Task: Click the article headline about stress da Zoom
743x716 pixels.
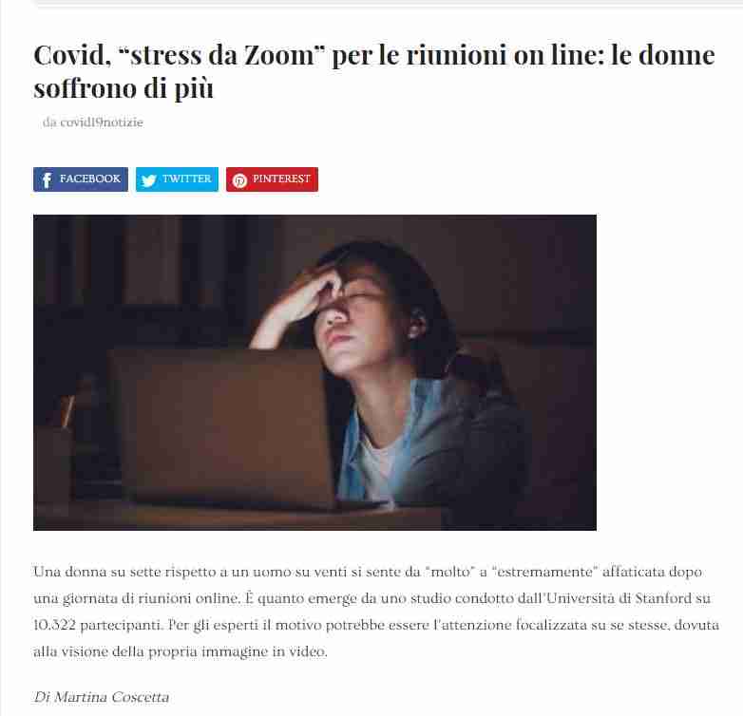Action: coord(373,71)
